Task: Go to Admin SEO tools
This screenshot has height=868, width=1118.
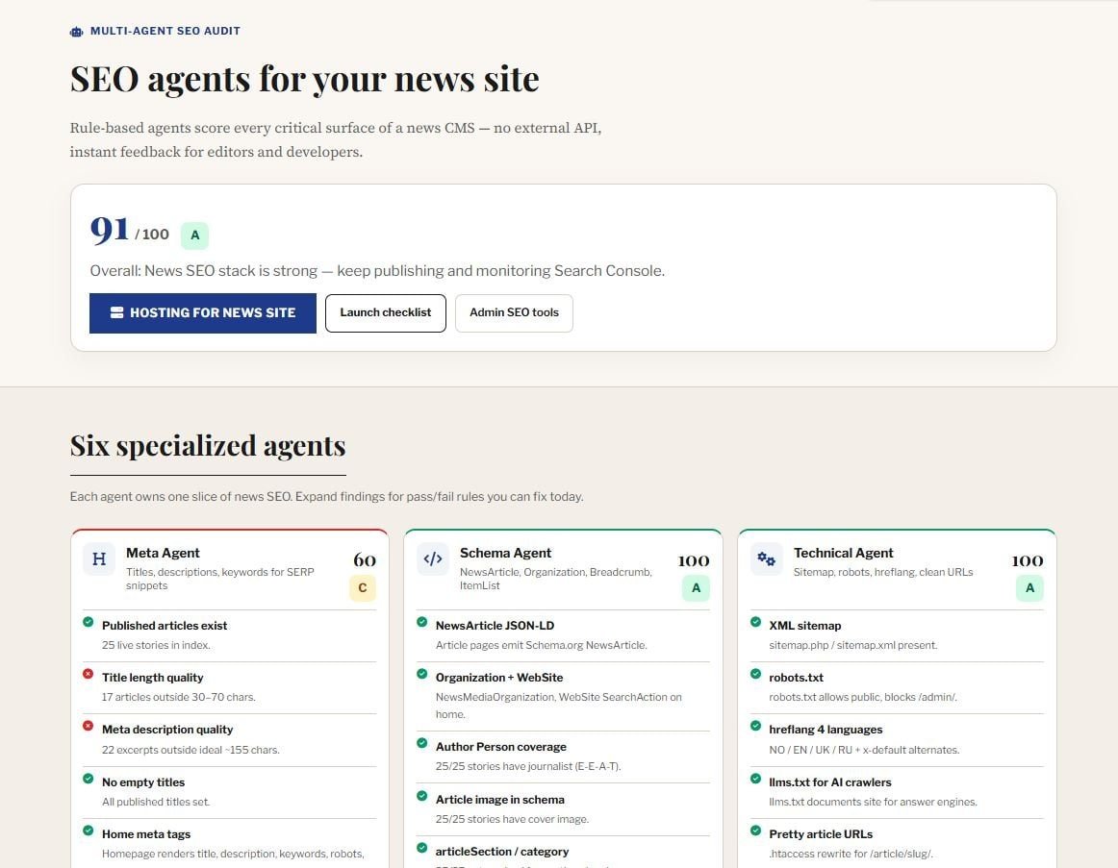Action: click(x=514, y=312)
